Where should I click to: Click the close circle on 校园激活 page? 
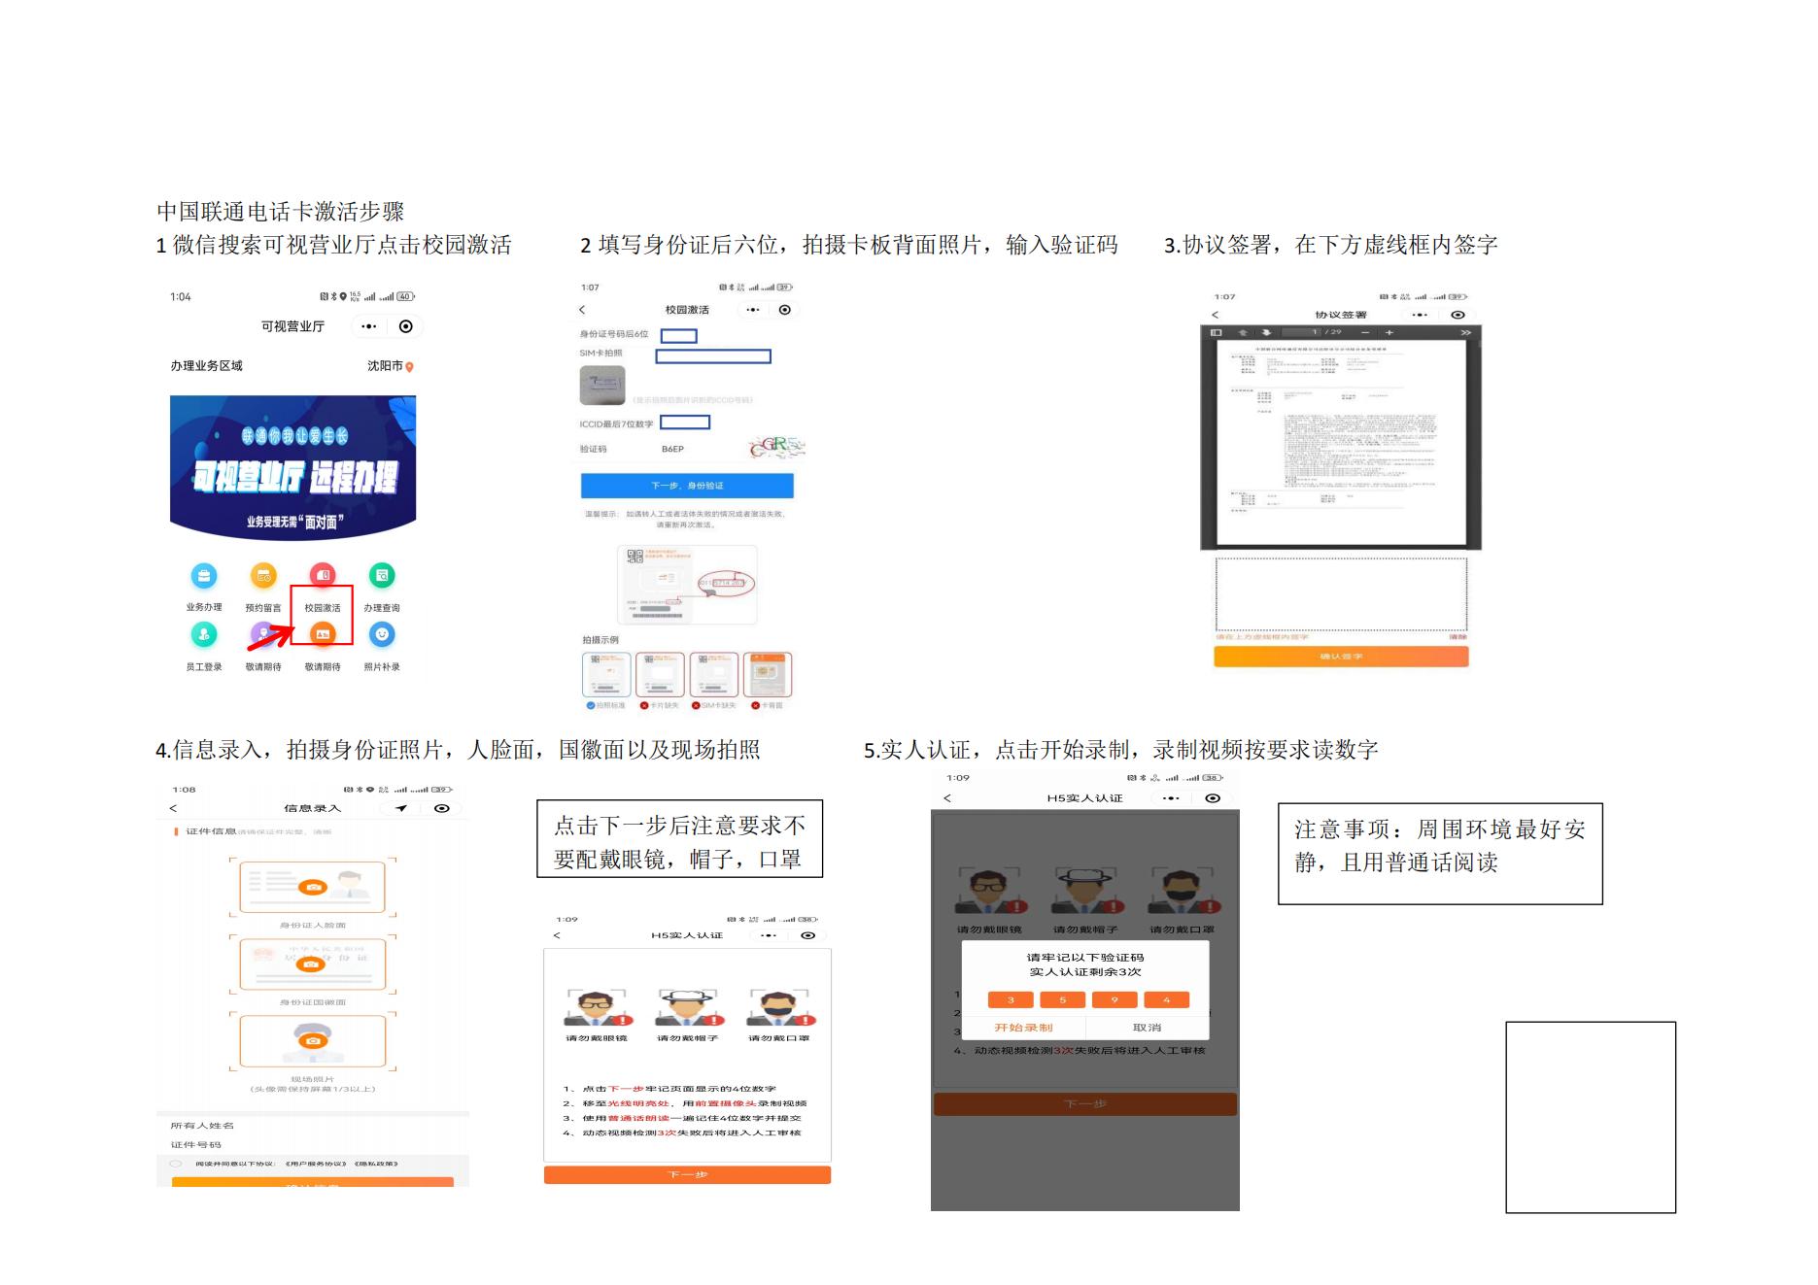pyautogui.click(x=785, y=310)
